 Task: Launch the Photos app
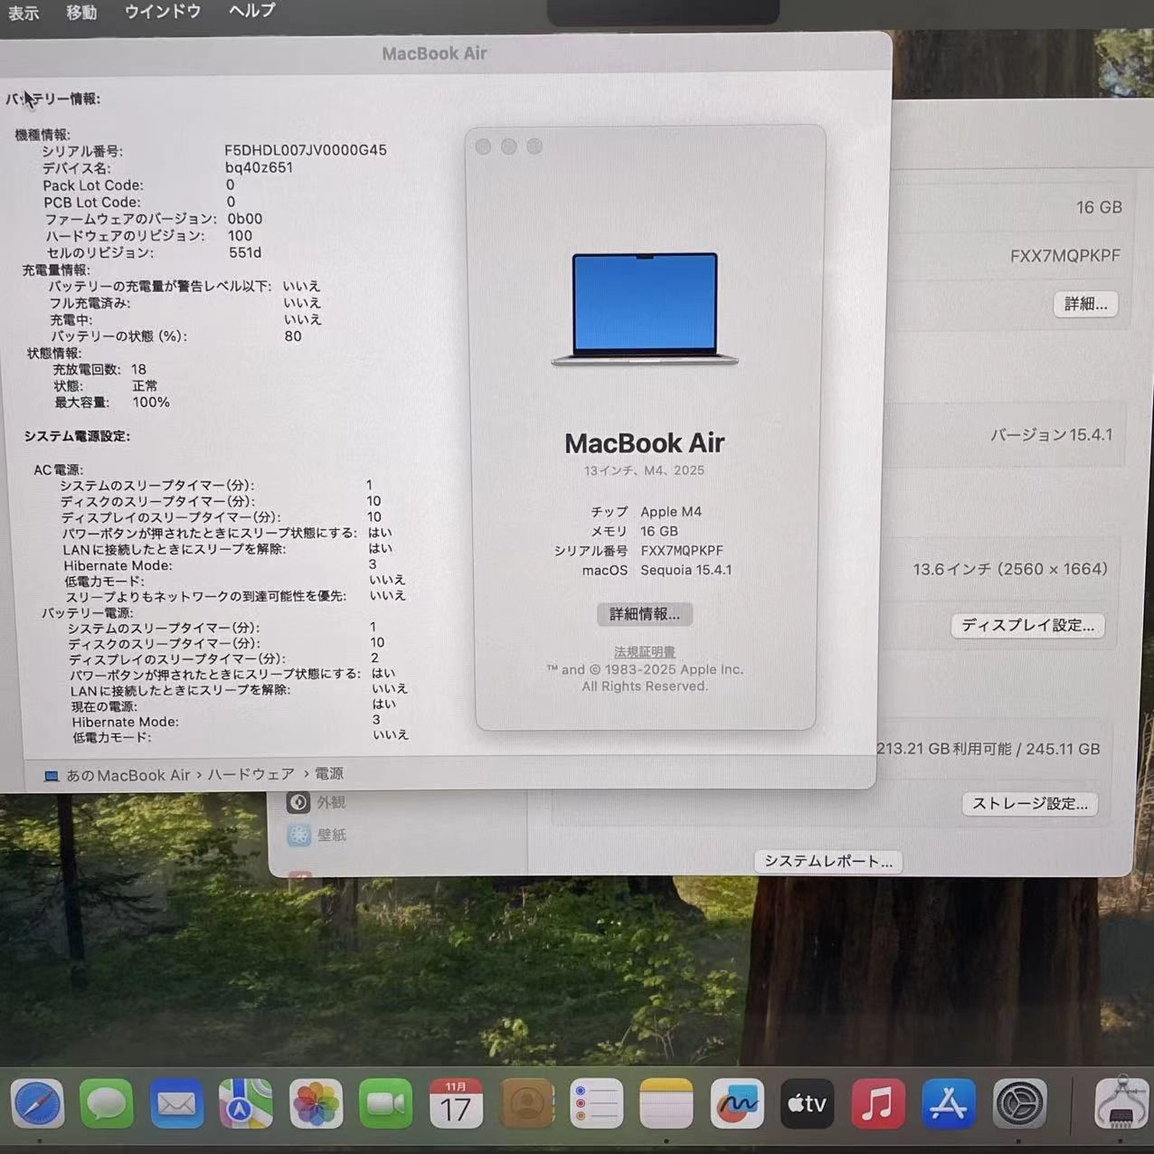(x=316, y=1103)
